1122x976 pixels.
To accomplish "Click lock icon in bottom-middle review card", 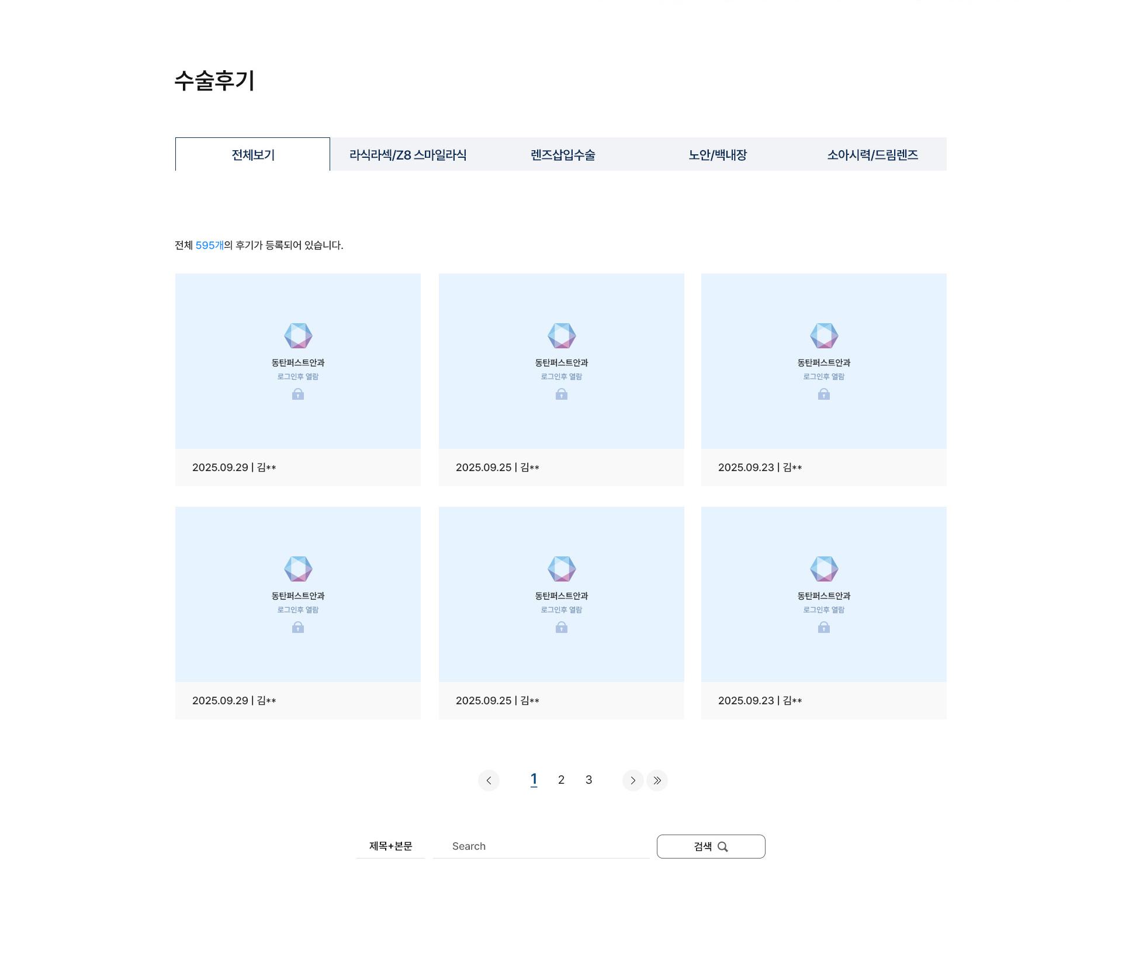I will tap(562, 627).
